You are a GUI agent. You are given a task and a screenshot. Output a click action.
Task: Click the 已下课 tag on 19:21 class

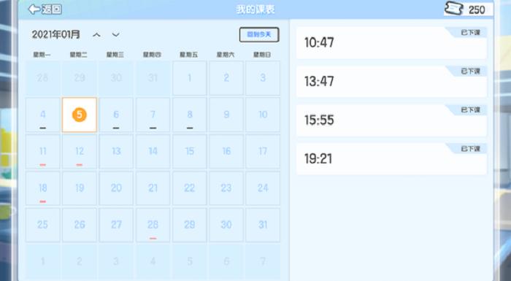pos(470,149)
